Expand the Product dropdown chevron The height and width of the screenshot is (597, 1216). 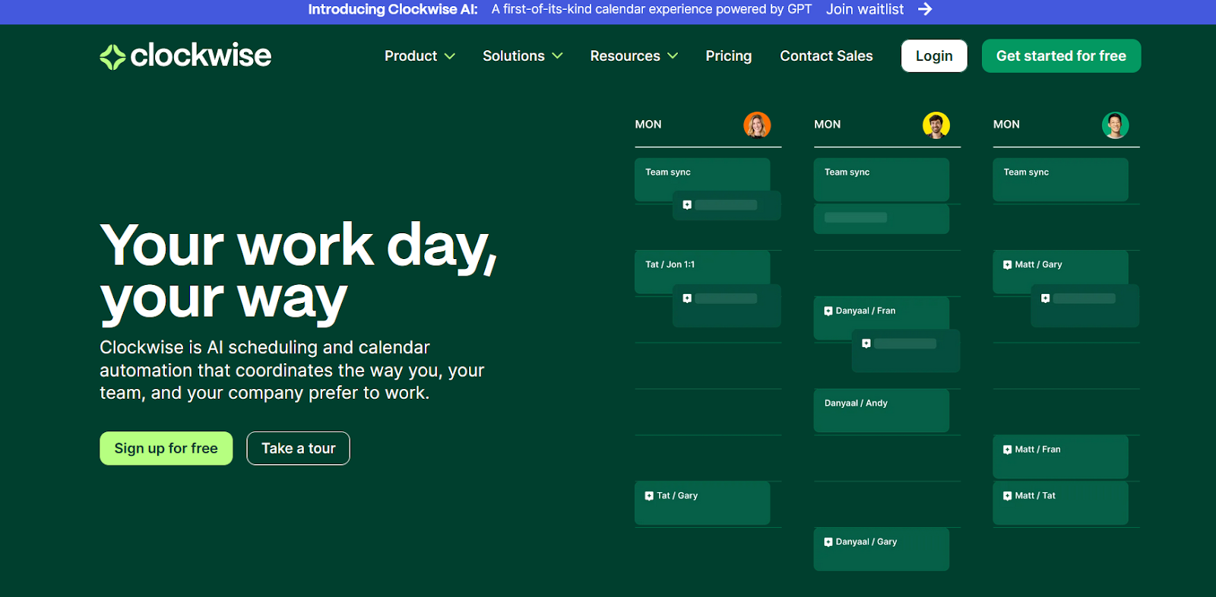(x=450, y=56)
